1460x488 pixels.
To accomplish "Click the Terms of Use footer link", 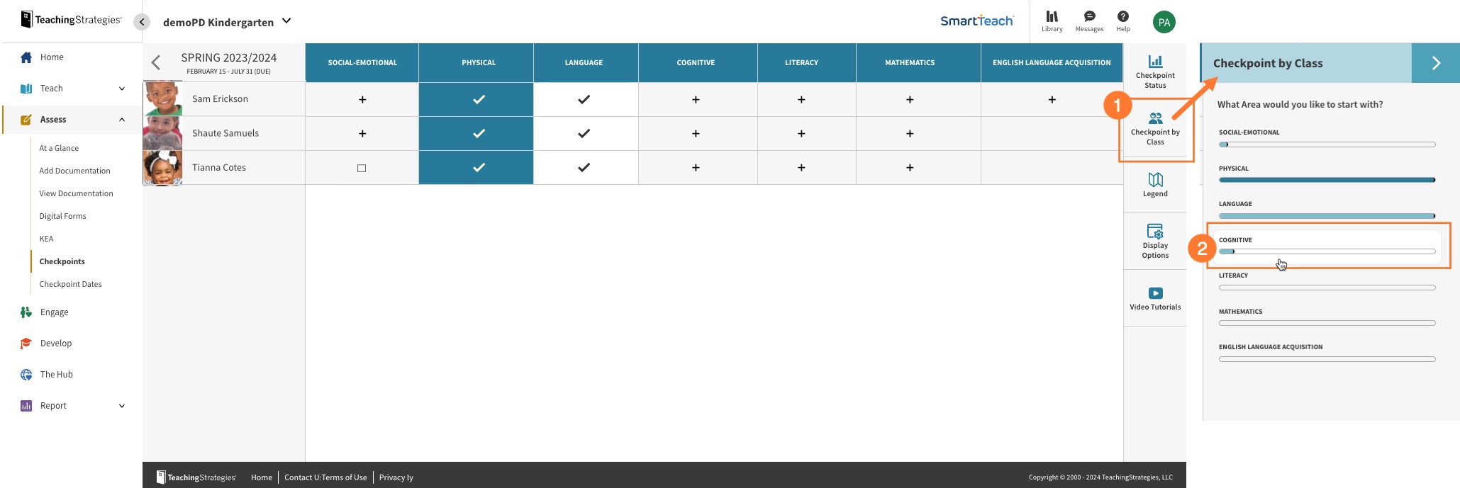I will [345, 477].
